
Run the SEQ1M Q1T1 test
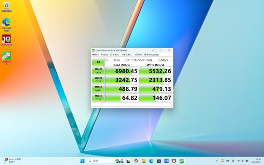98,80
